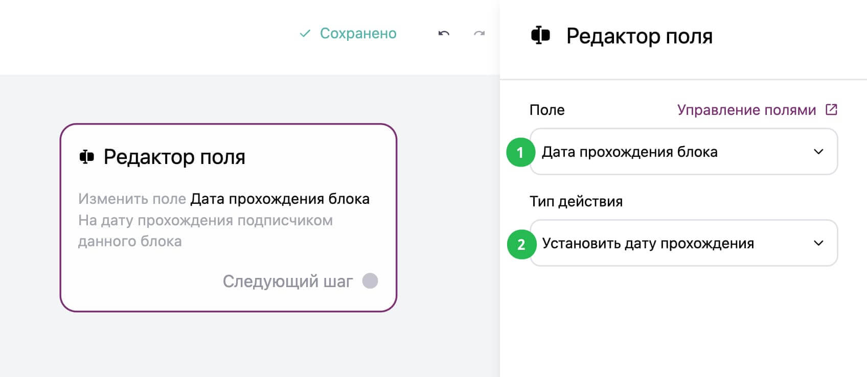Click the Поле label
The image size is (867, 377).
click(x=547, y=110)
